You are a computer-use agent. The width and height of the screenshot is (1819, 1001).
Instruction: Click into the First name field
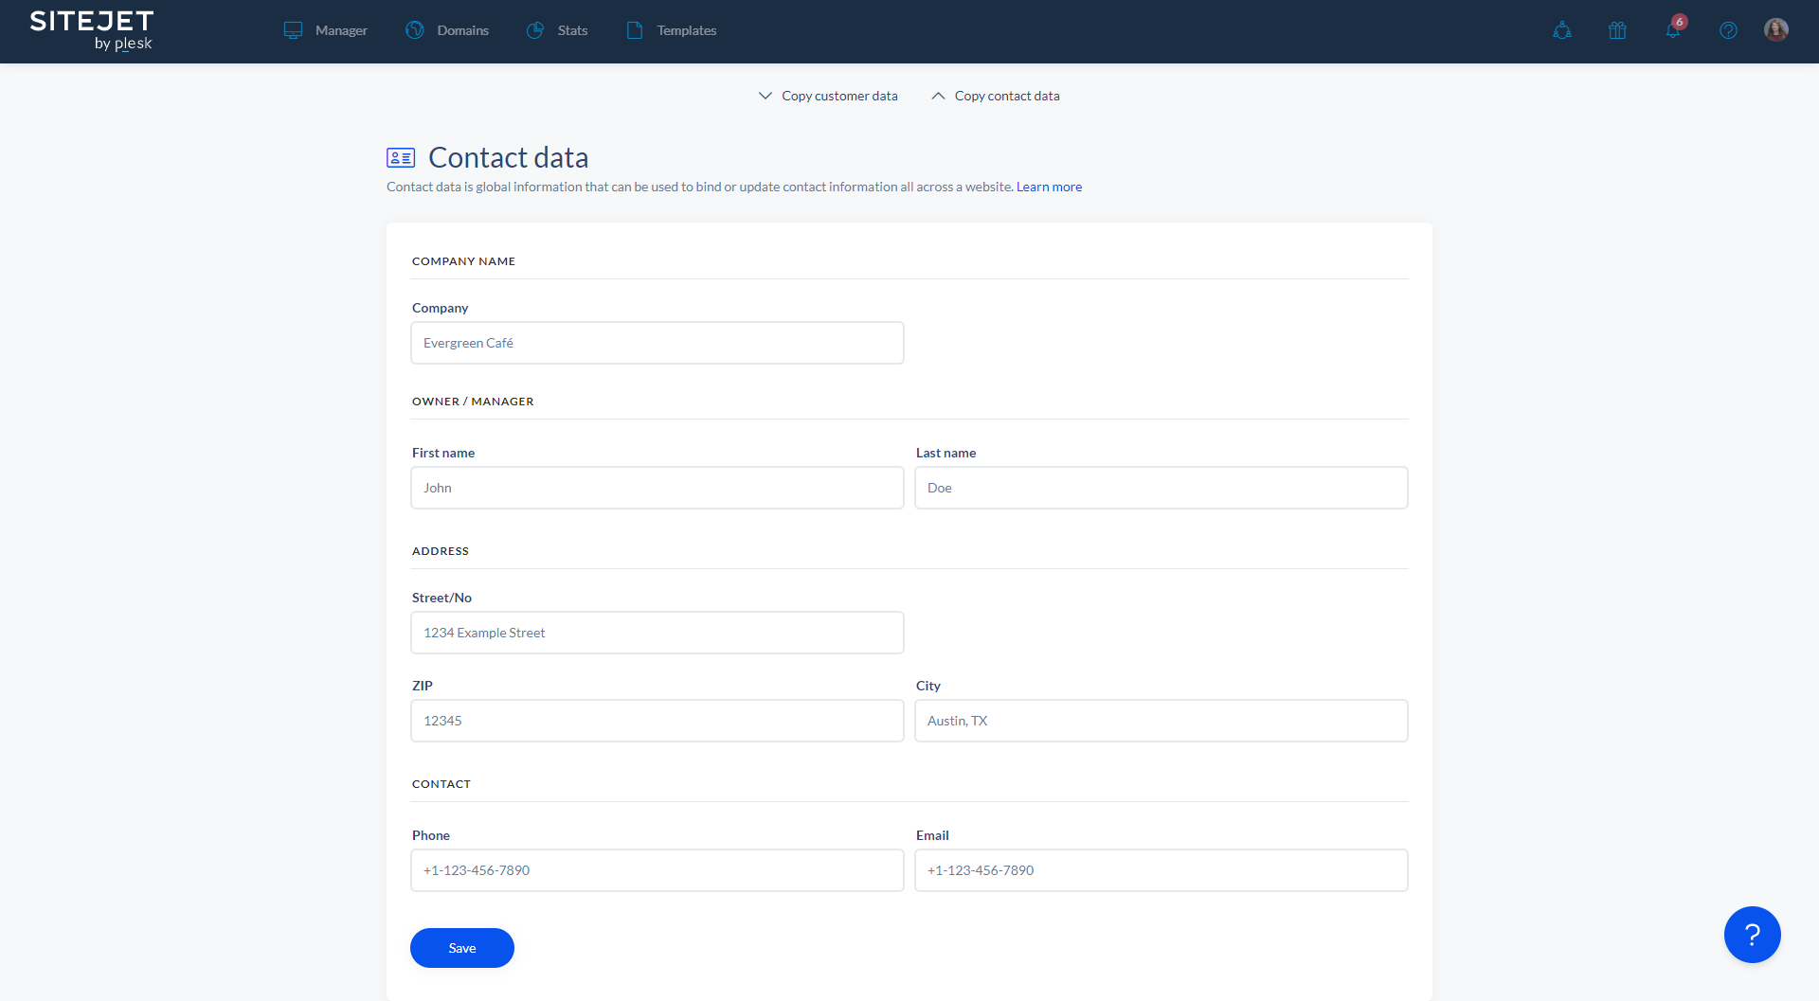point(657,488)
